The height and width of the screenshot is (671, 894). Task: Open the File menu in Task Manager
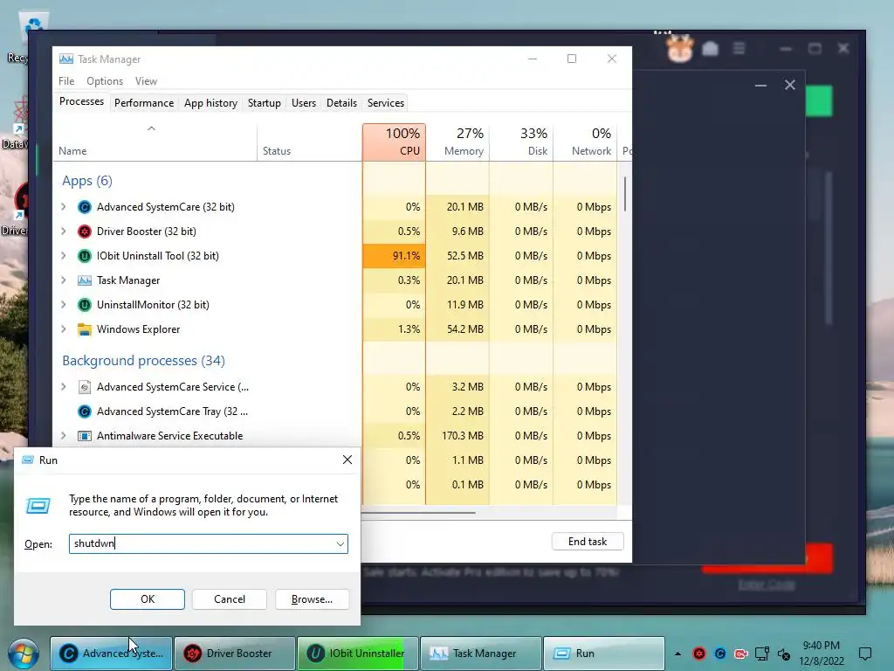[66, 81]
